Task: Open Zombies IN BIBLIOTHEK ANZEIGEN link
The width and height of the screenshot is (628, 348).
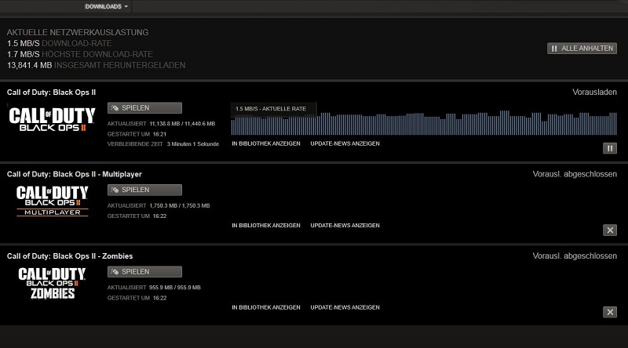Action: click(x=266, y=307)
